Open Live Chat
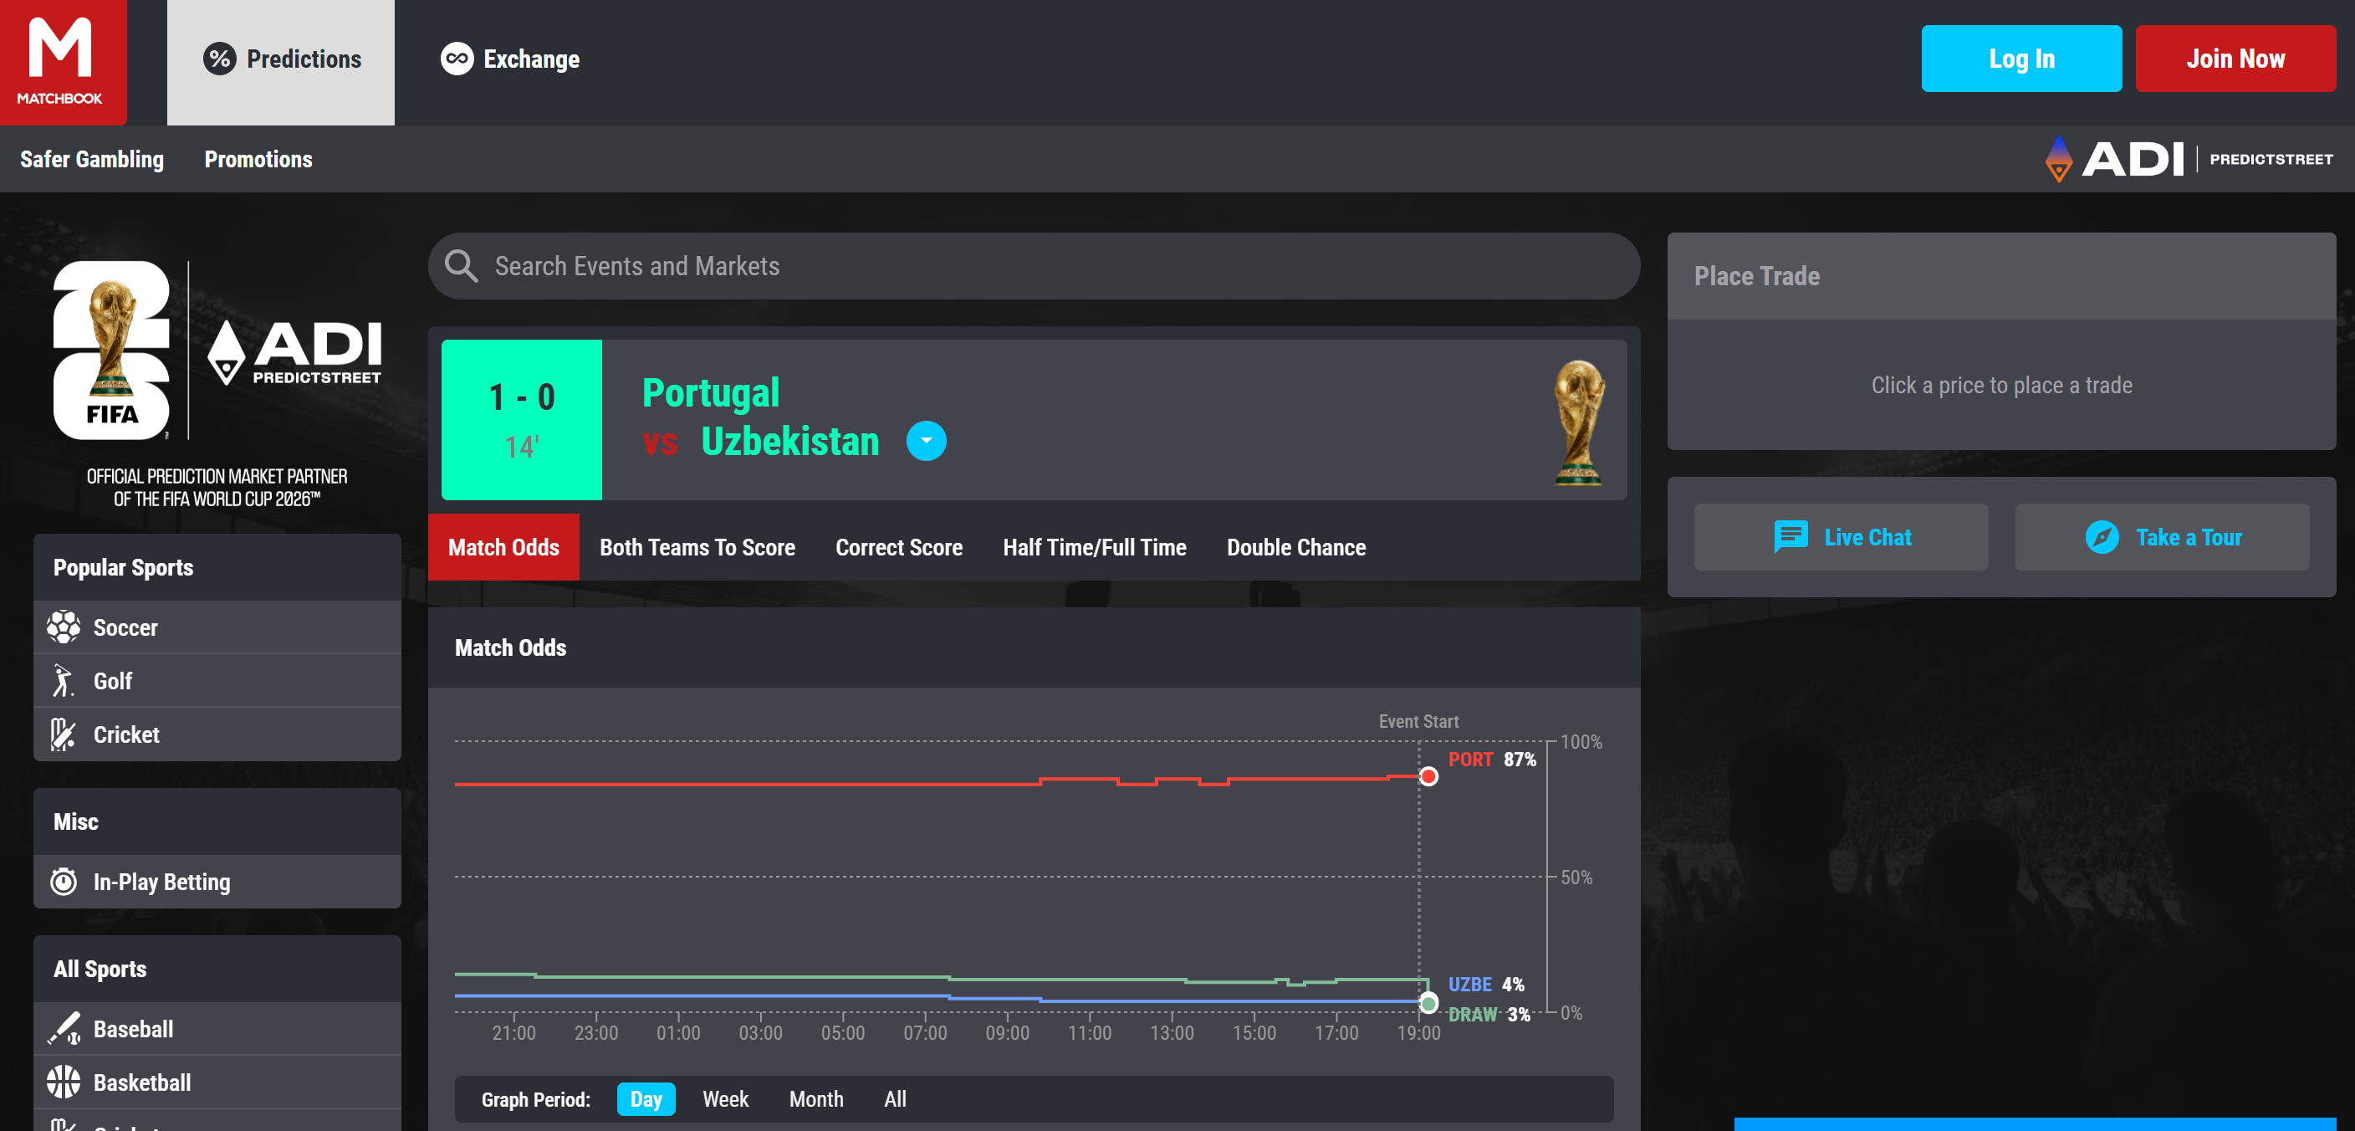Screen dimensions: 2355x1131 pyautogui.click(x=1841, y=537)
